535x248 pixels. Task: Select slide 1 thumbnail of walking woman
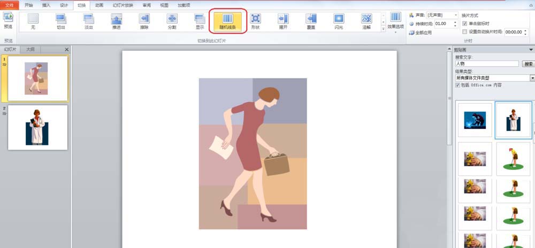tap(37, 79)
